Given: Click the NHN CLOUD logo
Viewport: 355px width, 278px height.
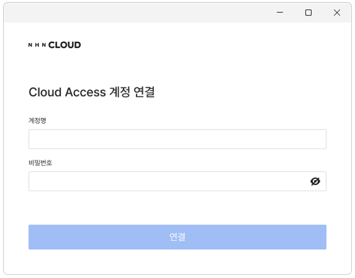Looking at the screenshot, I should (55, 45).
